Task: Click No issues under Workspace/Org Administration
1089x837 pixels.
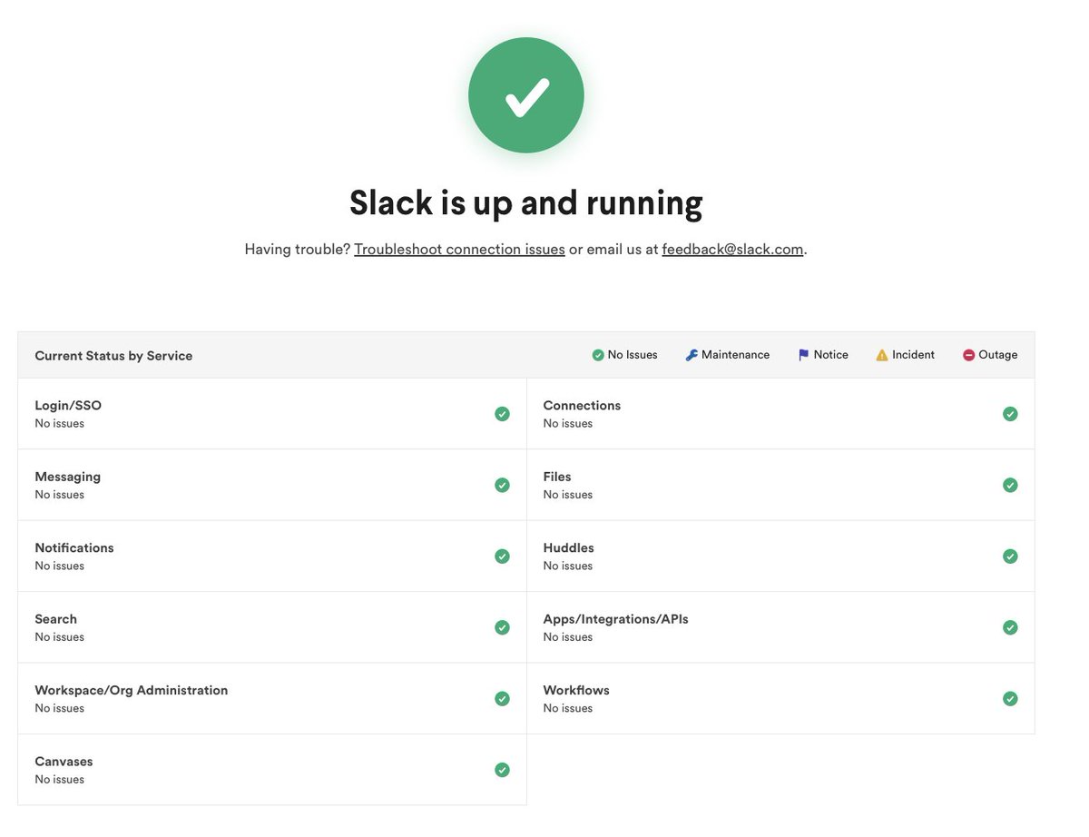Action: tap(60, 709)
